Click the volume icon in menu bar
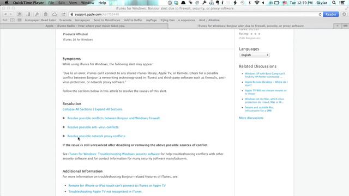Image resolution: width=349 pixels, height=196 pixels. pyautogui.click(x=263, y=3)
